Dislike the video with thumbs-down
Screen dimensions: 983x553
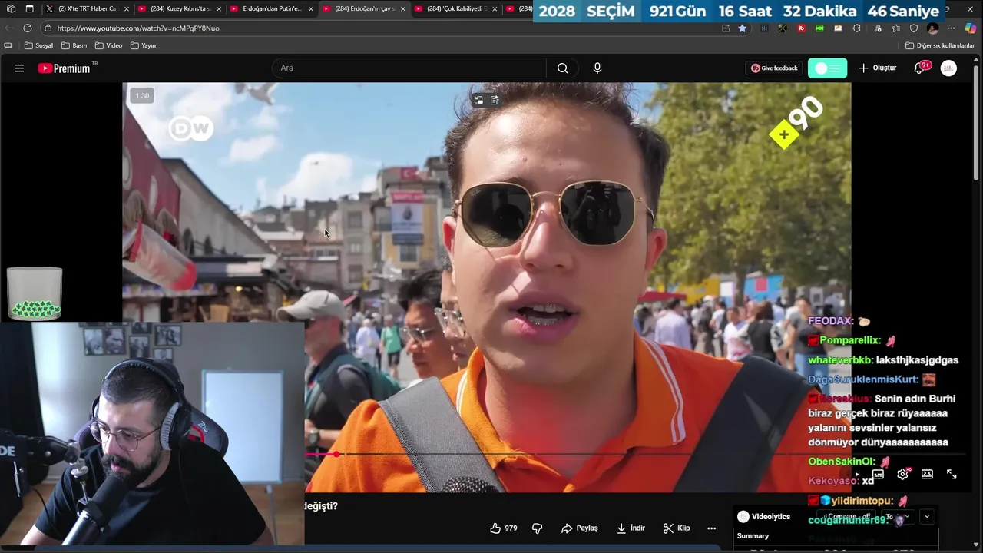pyautogui.click(x=538, y=528)
